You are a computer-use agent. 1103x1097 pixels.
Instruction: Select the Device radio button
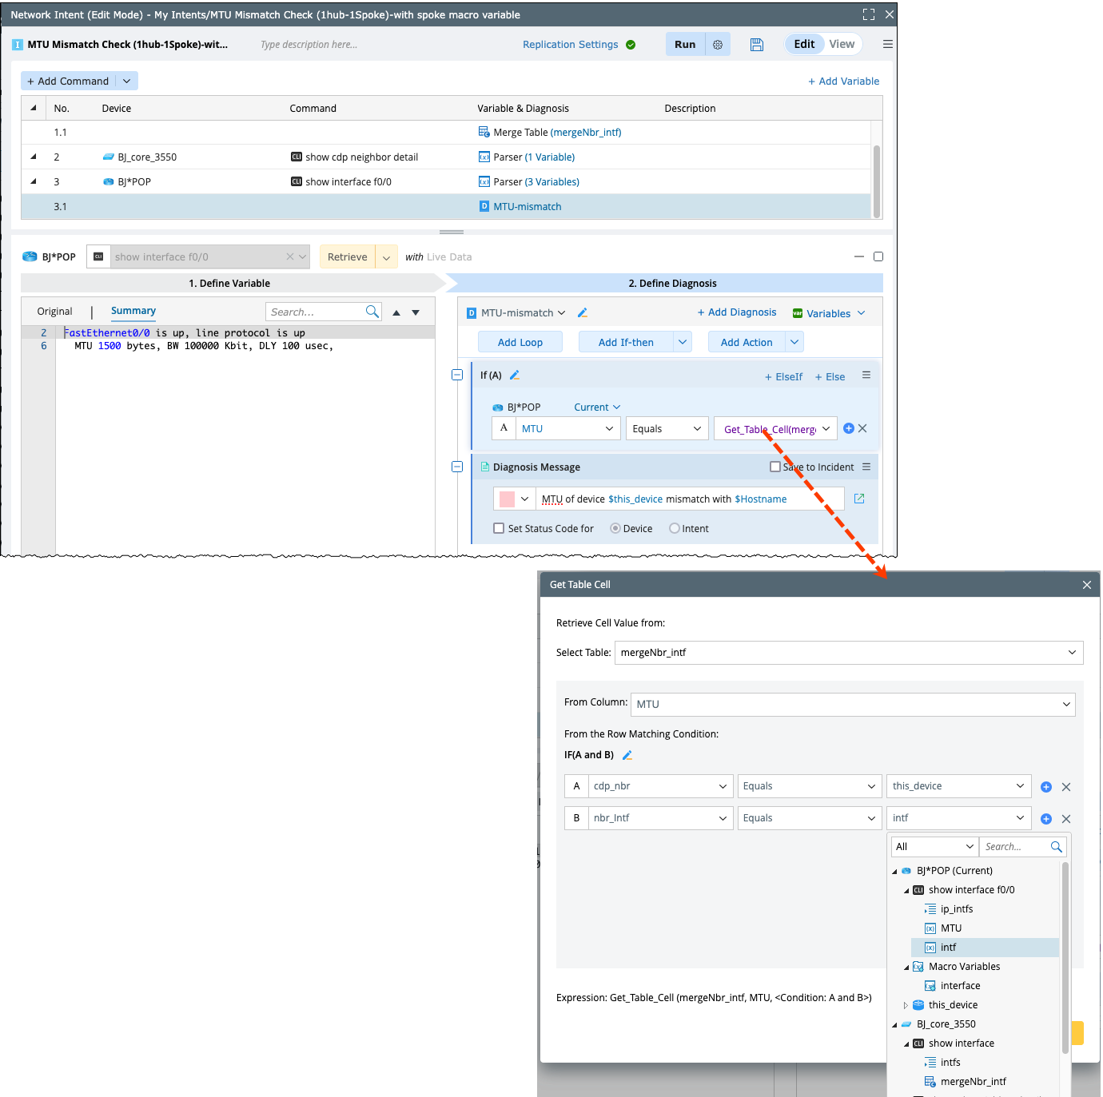[615, 528]
